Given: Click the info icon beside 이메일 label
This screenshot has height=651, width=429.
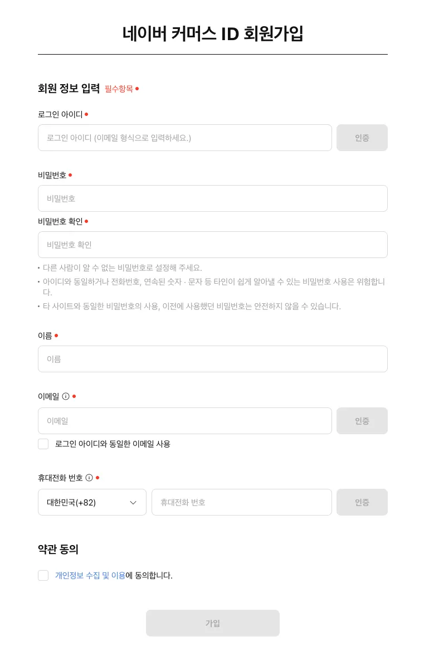Looking at the screenshot, I should click(66, 396).
